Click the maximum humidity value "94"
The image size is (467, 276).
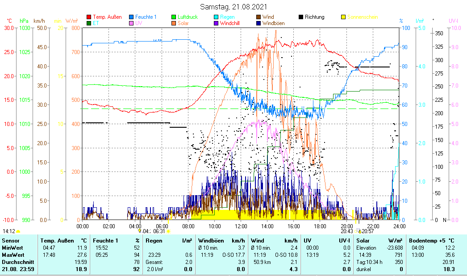[137, 255]
